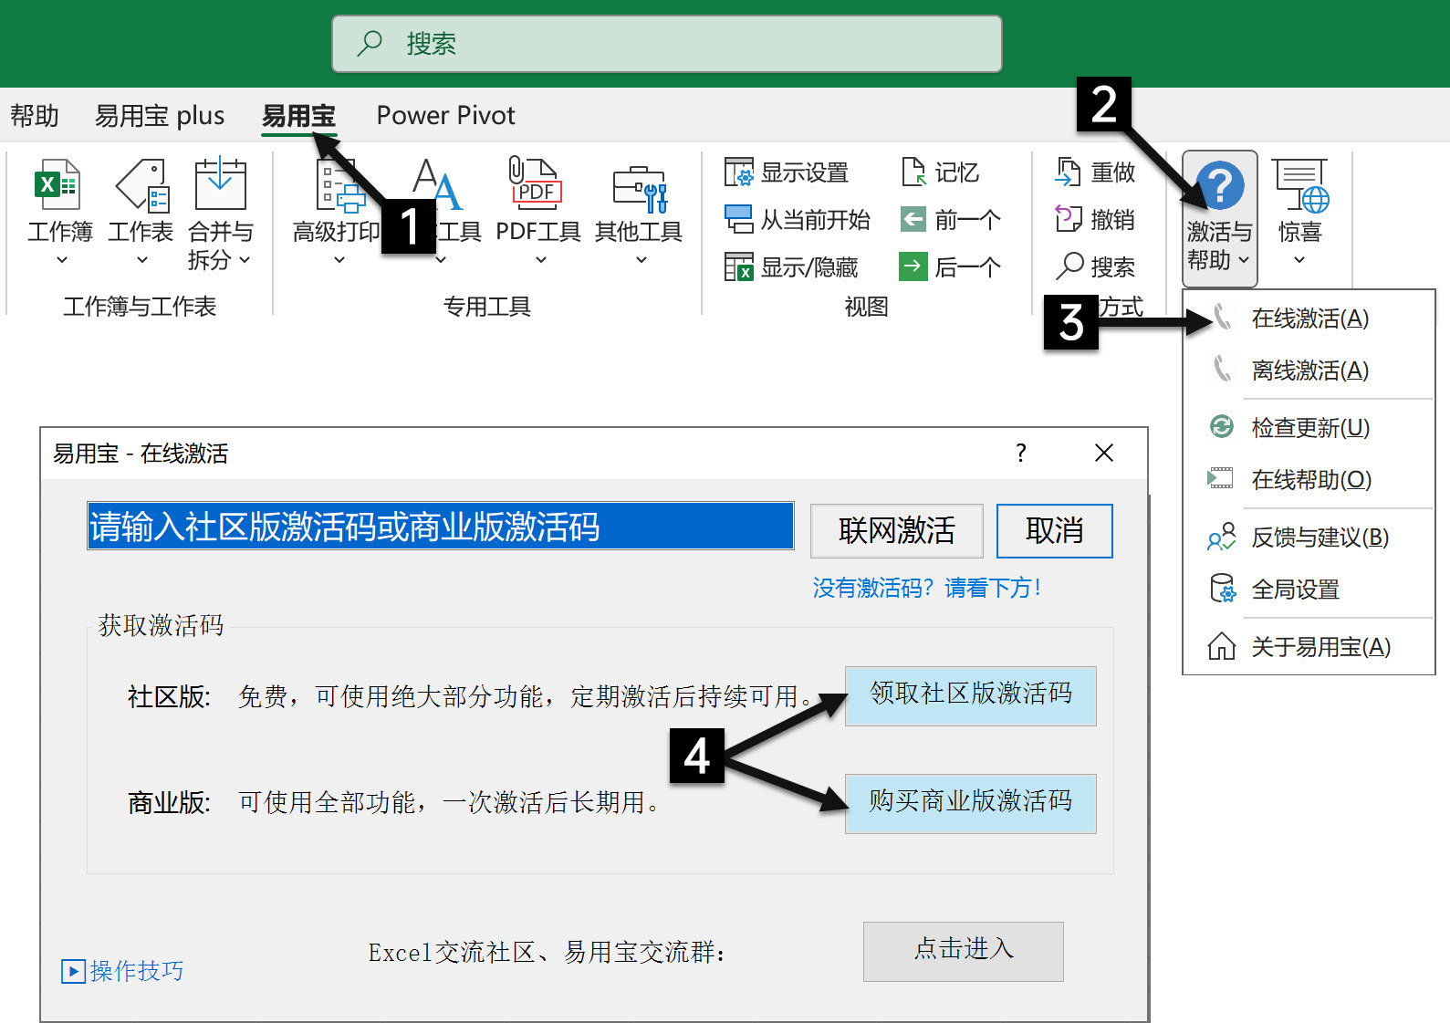Image resolution: width=1450 pixels, height=1023 pixels.
Task: Expand the 高级打印 dropdown chevron
Action: (339, 260)
